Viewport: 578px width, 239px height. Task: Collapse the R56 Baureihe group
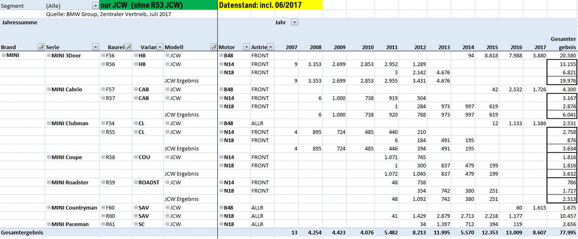coord(103,64)
